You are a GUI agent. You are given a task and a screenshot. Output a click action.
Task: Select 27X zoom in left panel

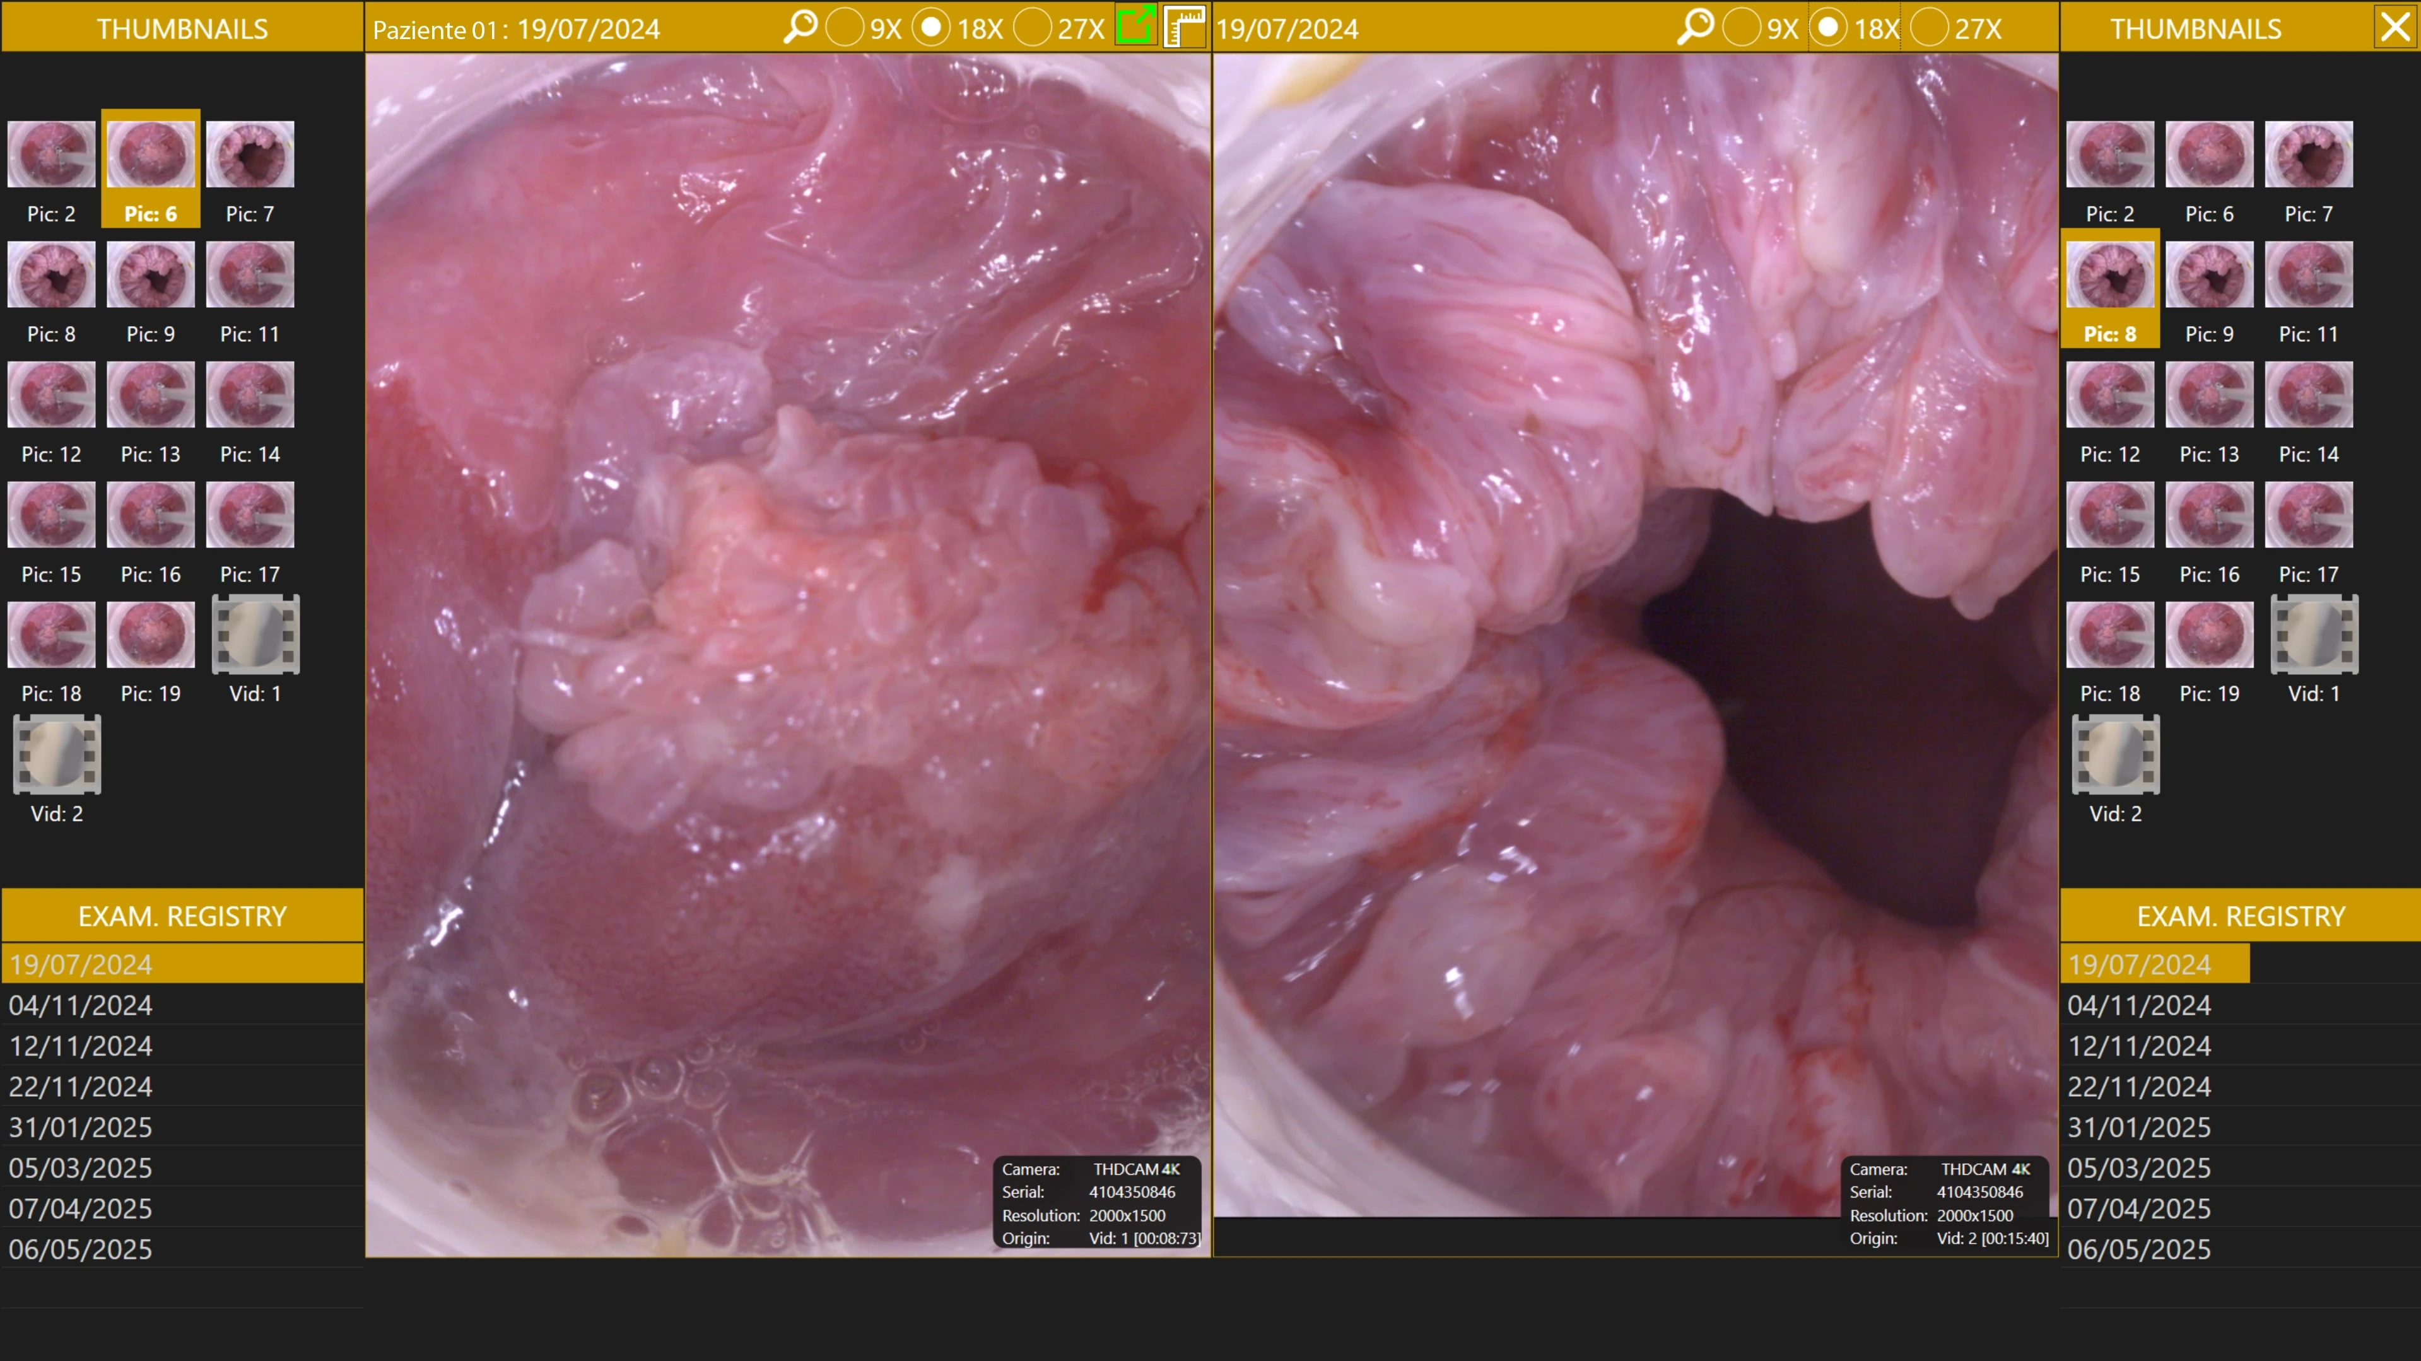1032,27
